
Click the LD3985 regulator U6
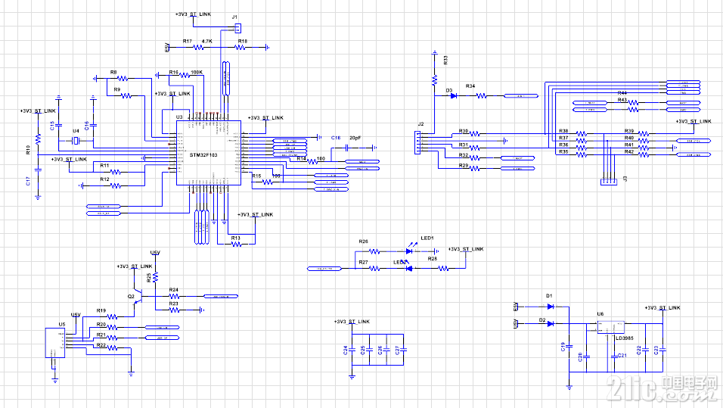(x=611, y=327)
